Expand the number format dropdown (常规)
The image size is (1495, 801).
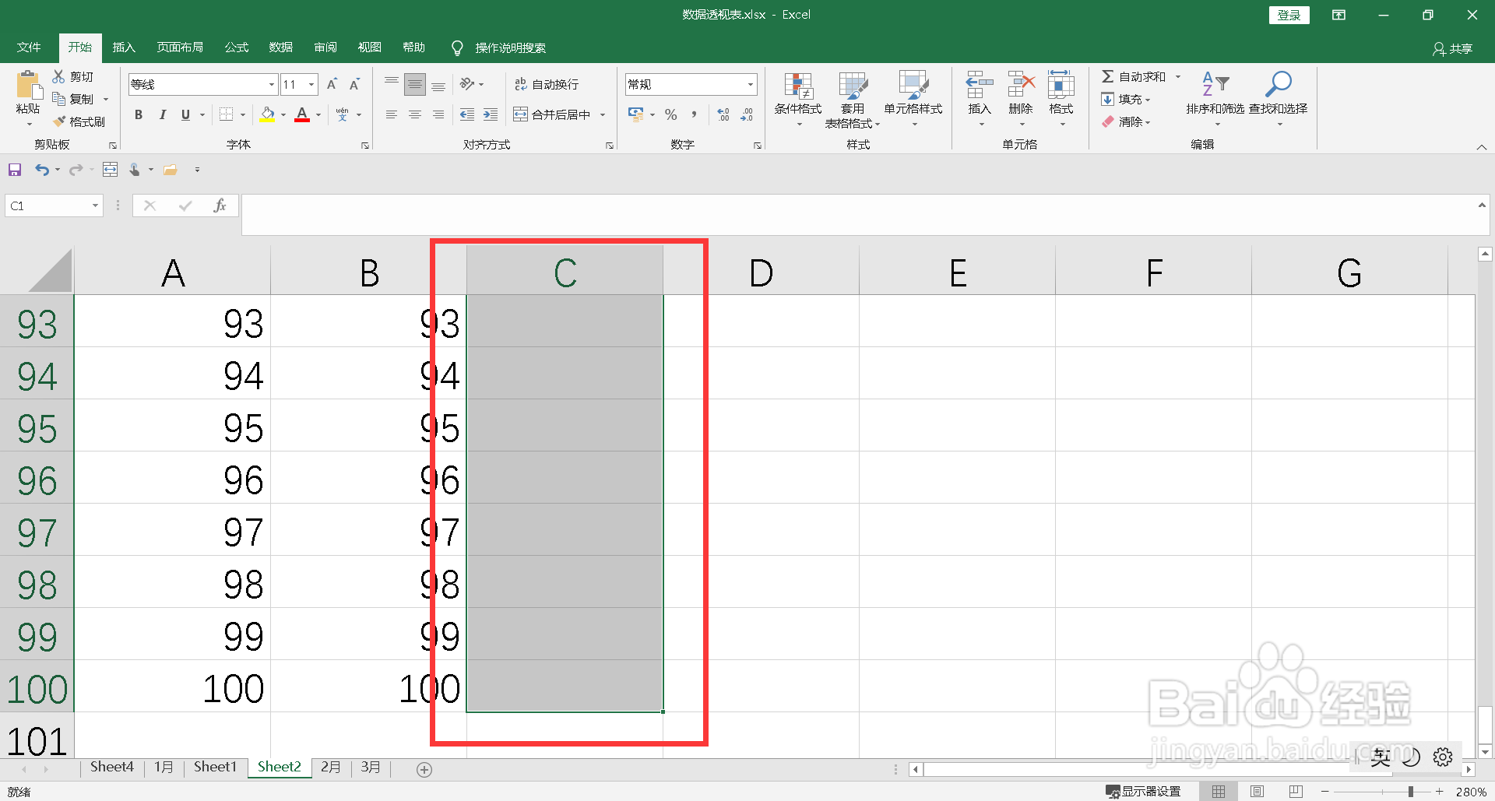tap(751, 84)
